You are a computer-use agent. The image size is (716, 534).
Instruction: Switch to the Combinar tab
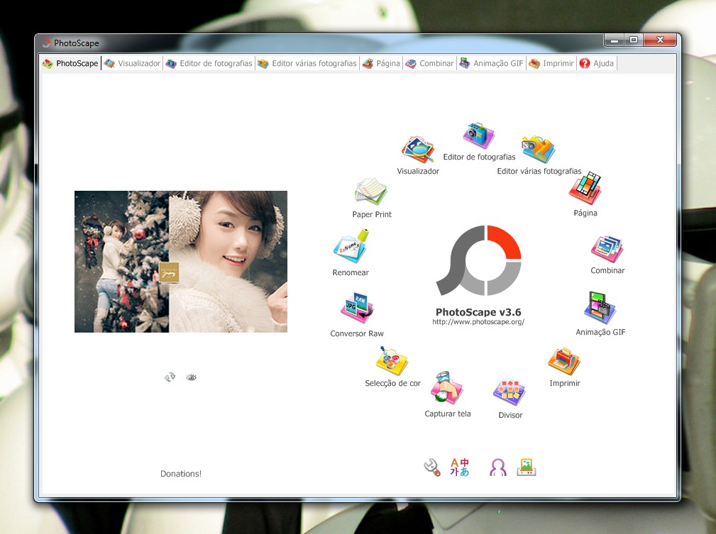coord(430,63)
